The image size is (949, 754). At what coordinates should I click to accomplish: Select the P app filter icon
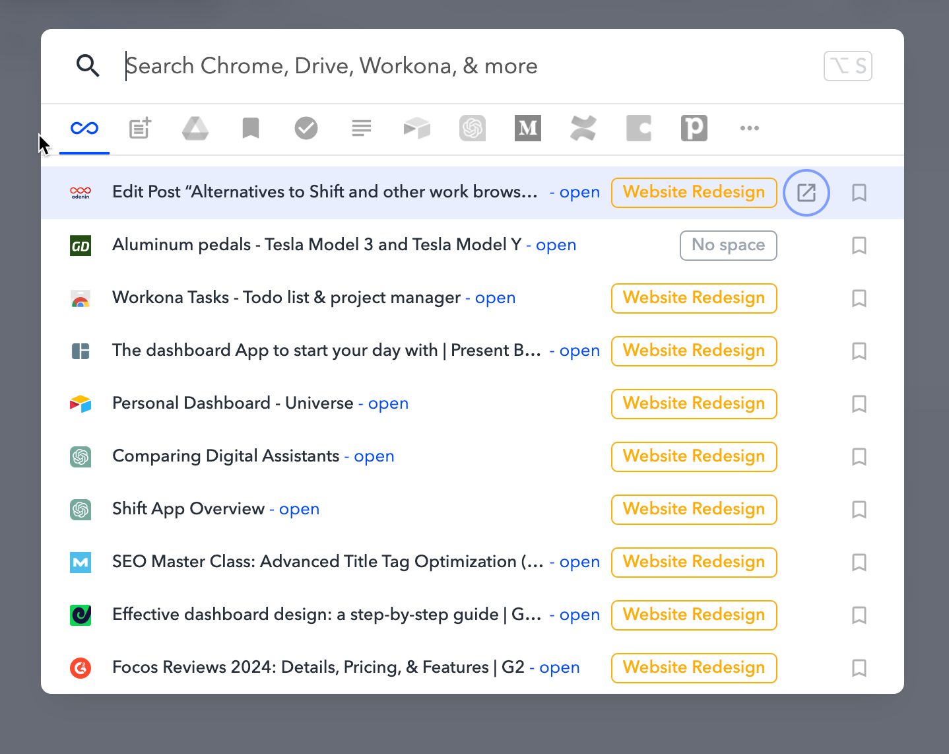coord(694,128)
